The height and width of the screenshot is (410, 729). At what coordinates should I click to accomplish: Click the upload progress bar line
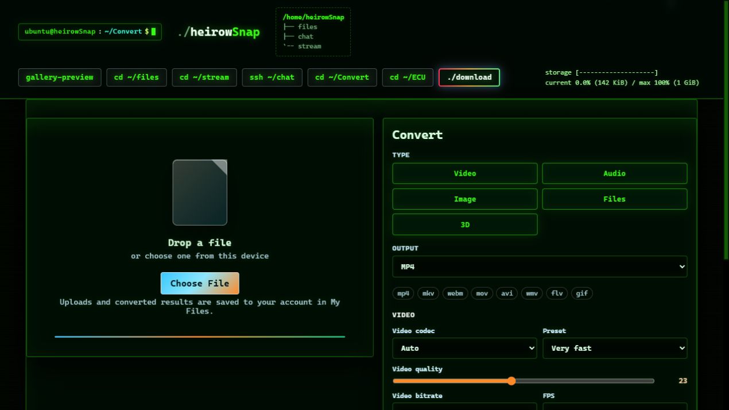click(x=200, y=336)
